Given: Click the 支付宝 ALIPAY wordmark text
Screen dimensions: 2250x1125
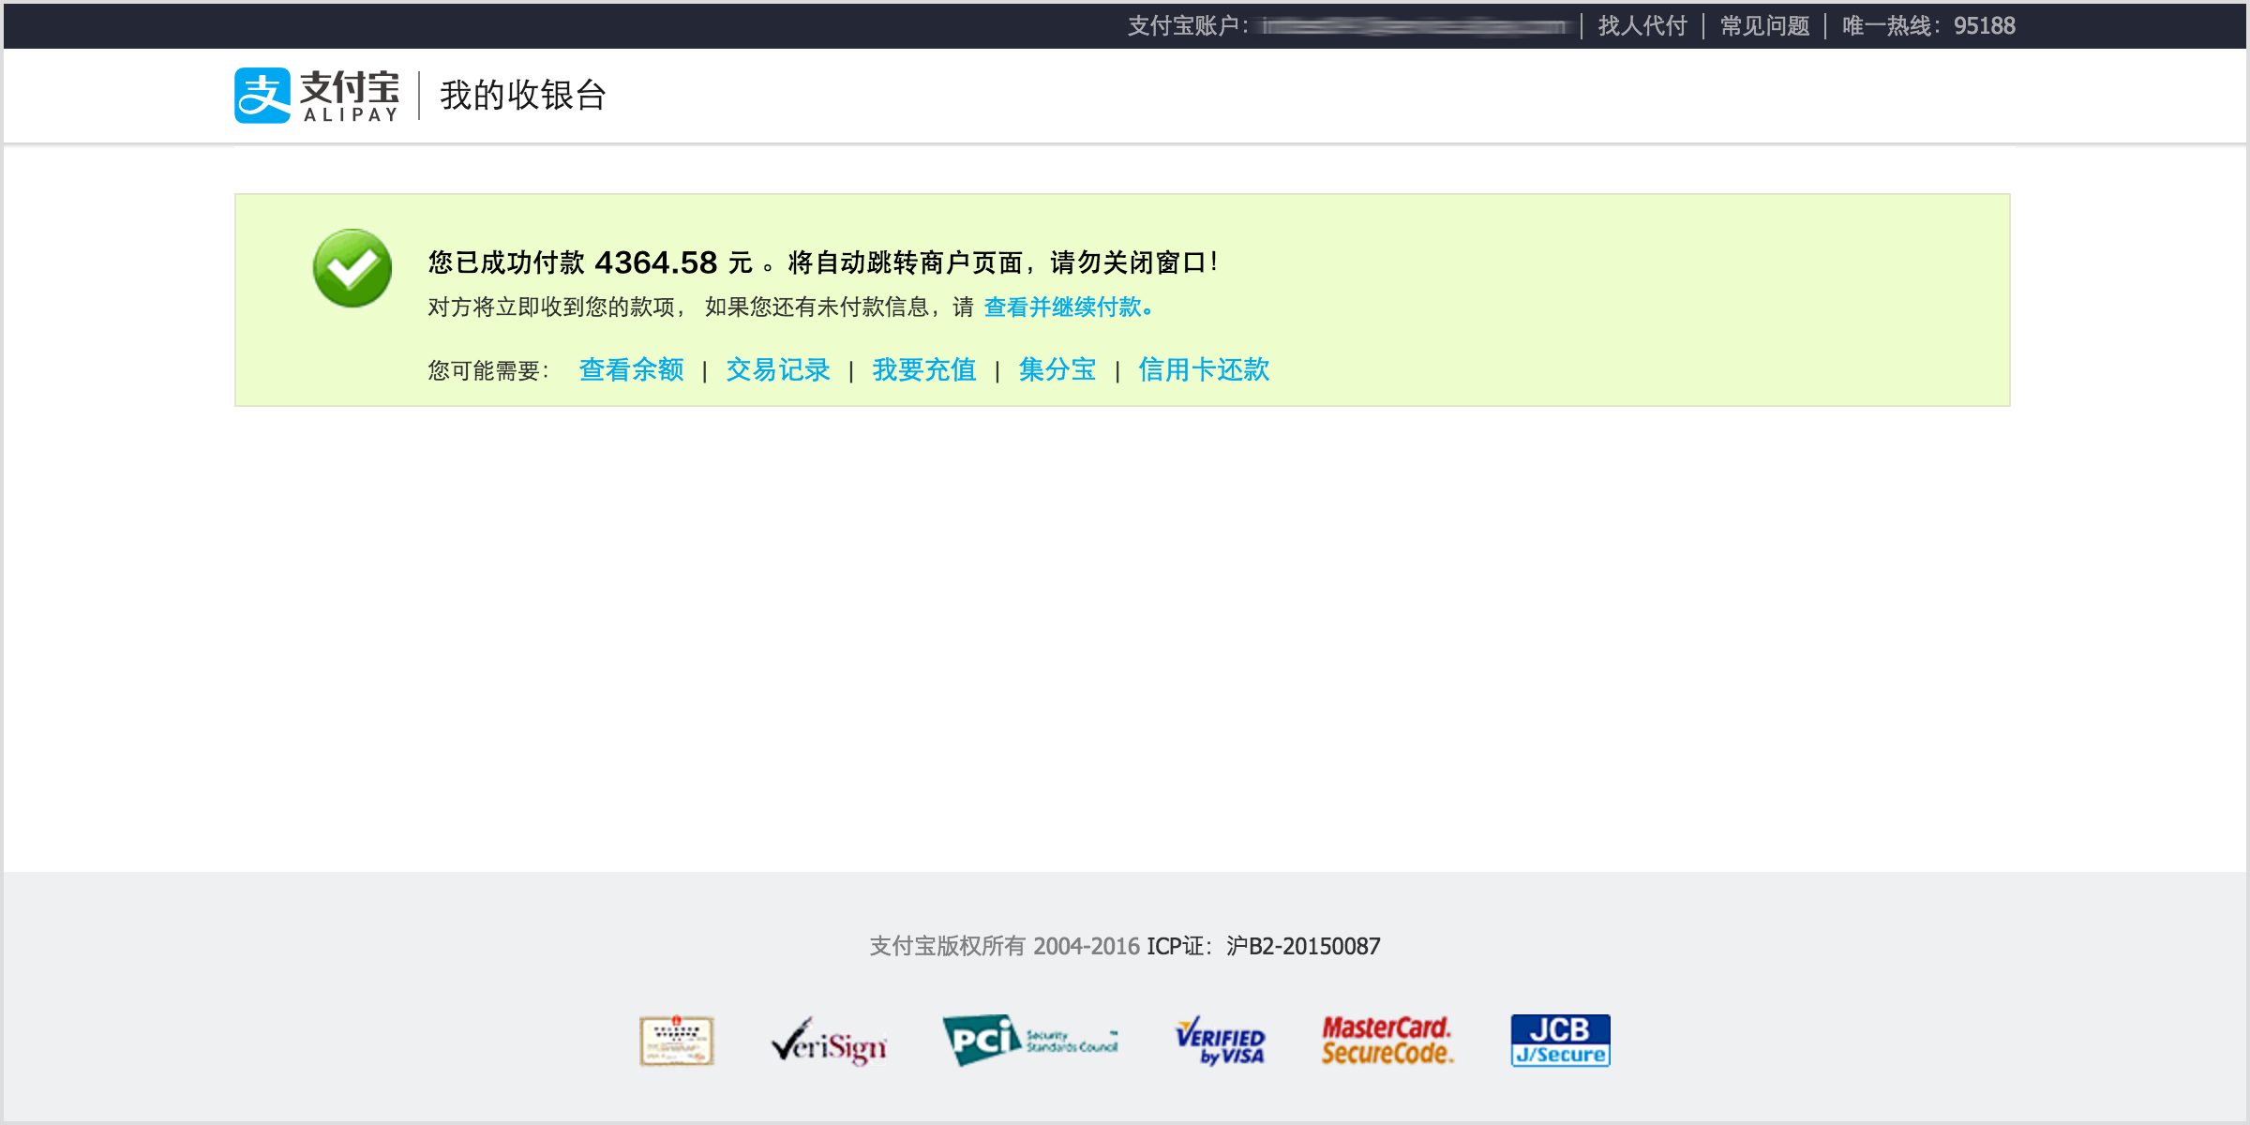Looking at the screenshot, I should [x=350, y=95].
